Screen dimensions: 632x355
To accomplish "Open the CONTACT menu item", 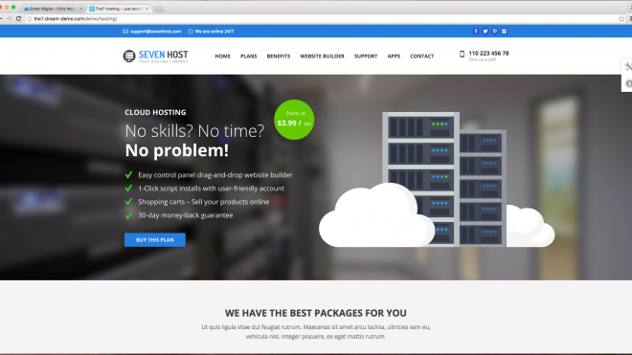I will click(x=422, y=56).
